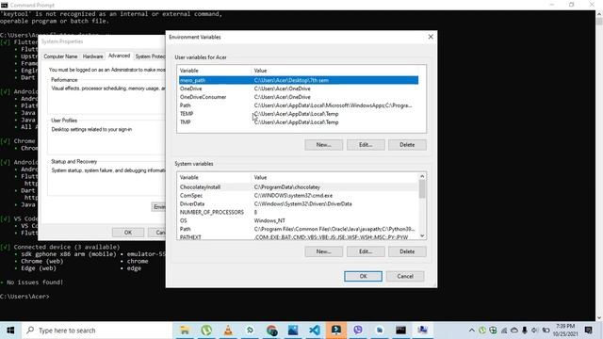Click Delete under User variables

coord(407,145)
